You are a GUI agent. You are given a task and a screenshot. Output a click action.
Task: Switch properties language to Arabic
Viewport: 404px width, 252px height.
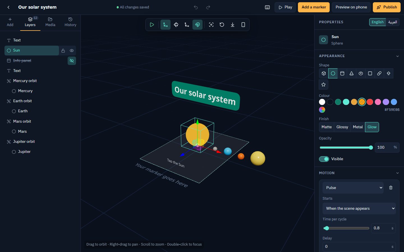click(x=392, y=22)
